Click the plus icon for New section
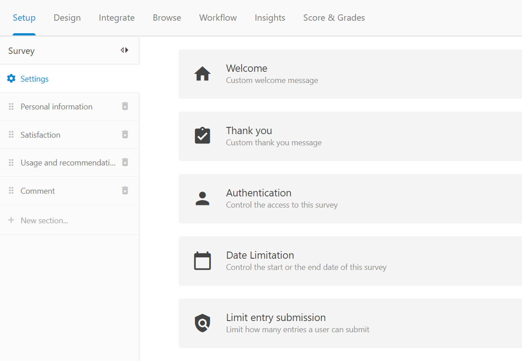This screenshot has width=522, height=361. 11,220
